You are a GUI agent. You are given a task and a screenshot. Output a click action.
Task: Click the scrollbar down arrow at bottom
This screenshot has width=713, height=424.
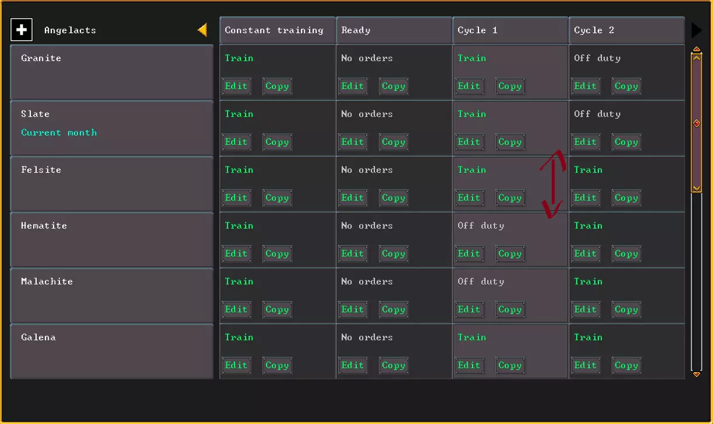(696, 375)
